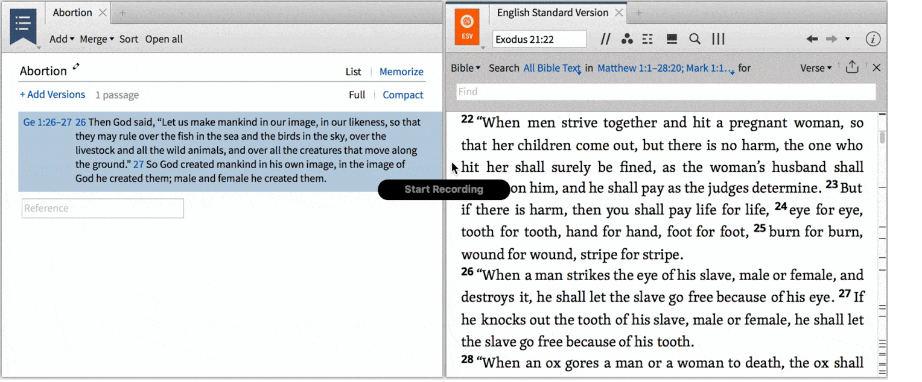Viewport: 922px width, 382px height.
Task: Select the Full display mode
Action: [x=357, y=95]
